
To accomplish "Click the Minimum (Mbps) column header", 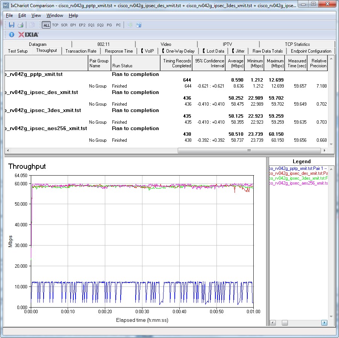I will (x=254, y=63).
